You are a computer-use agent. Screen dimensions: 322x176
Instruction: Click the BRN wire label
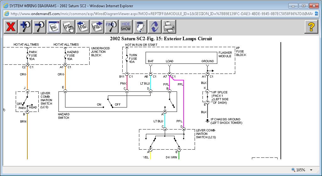23,121
